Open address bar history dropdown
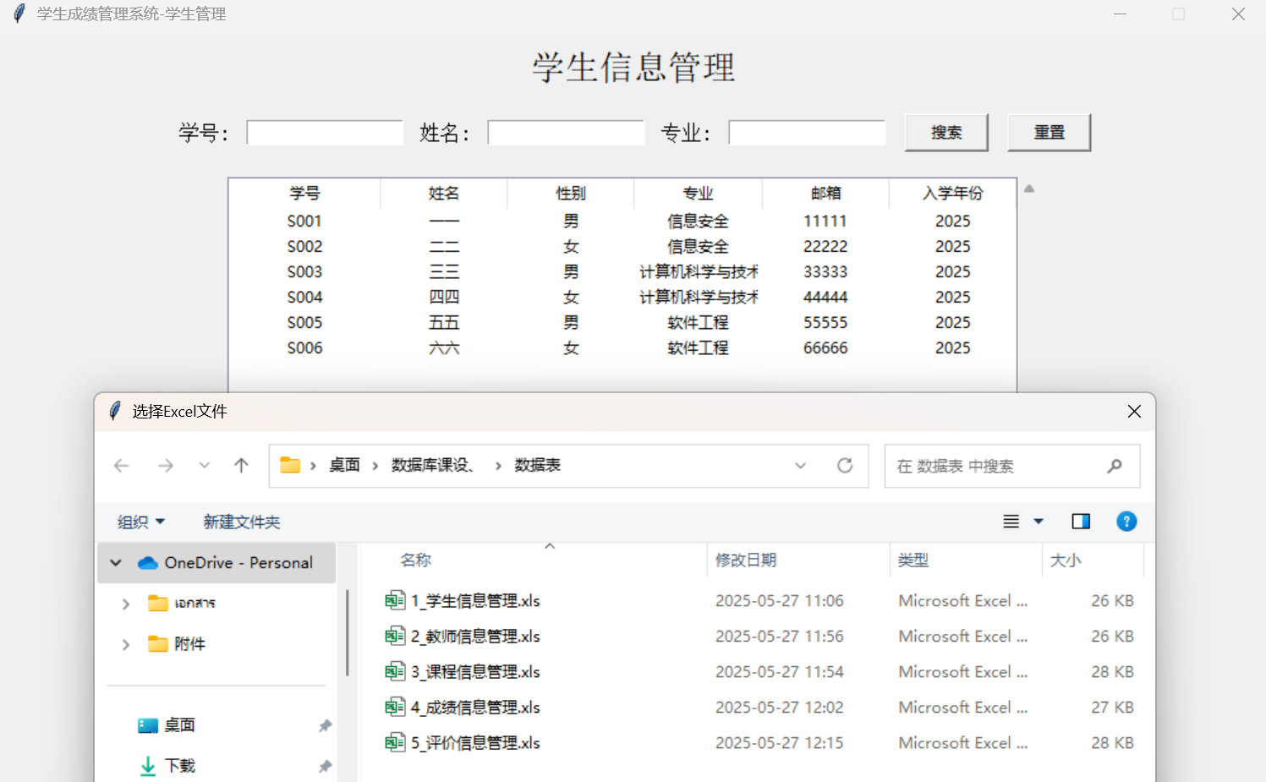Image resolution: width=1266 pixels, height=782 pixels. pos(800,466)
